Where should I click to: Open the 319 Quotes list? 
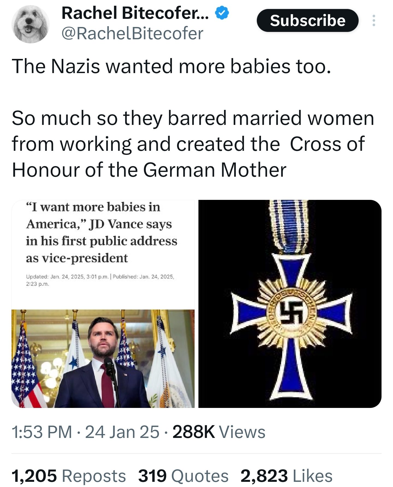(x=183, y=476)
